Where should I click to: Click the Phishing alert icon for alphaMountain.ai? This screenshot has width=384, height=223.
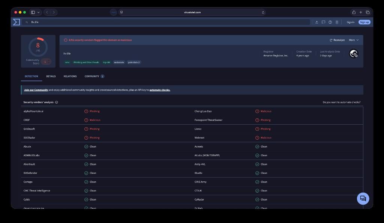tap(86, 111)
